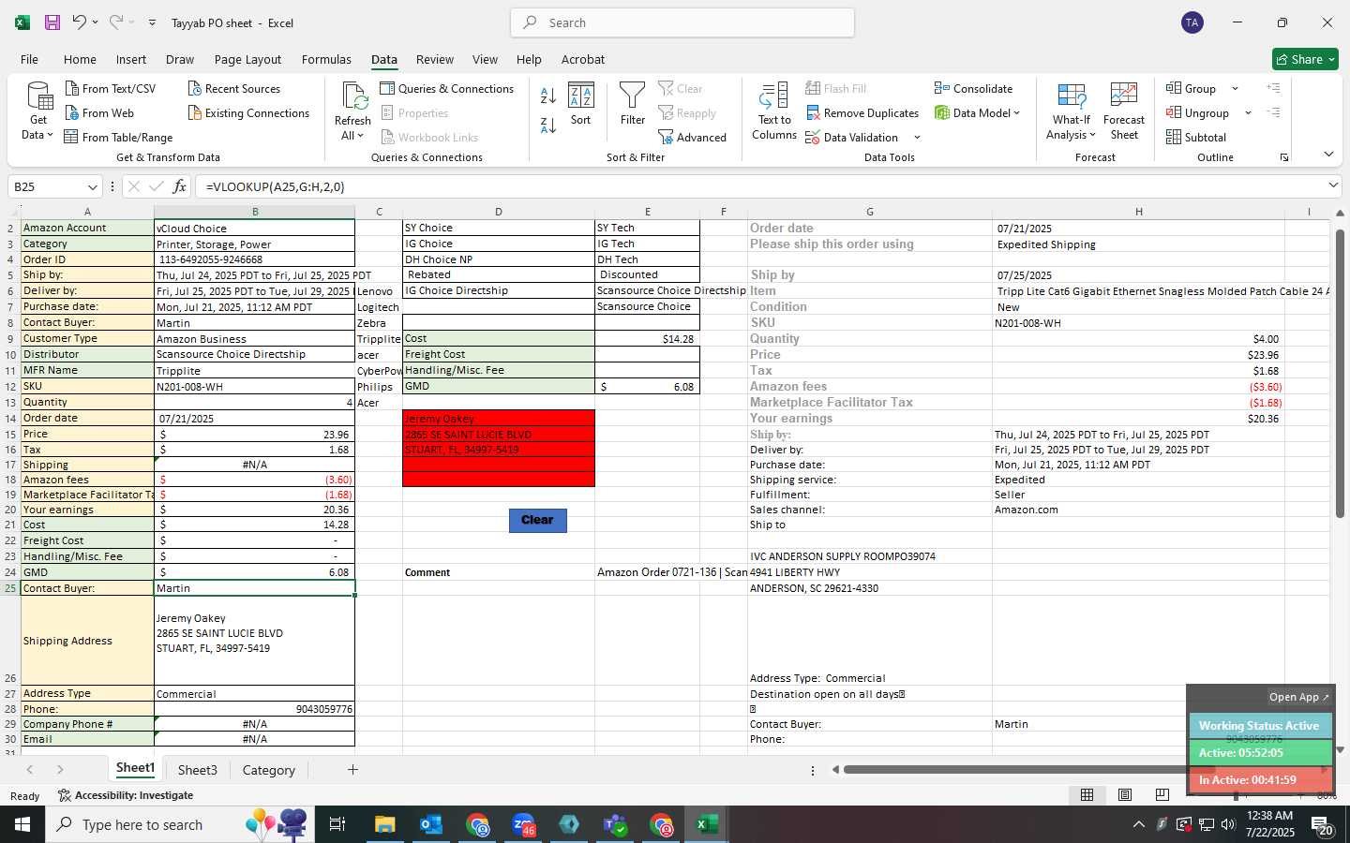This screenshot has height=843, width=1350.
Task: Switch to Normal view in status bar
Action: pyautogui.click(x=1087, y=794)
